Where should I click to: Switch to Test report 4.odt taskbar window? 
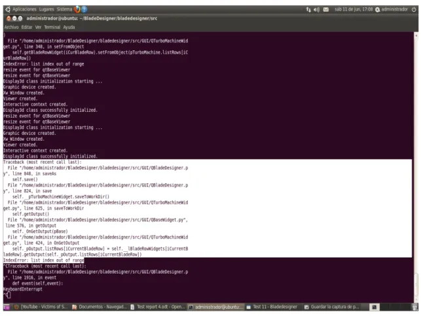(x=158, y=307)
